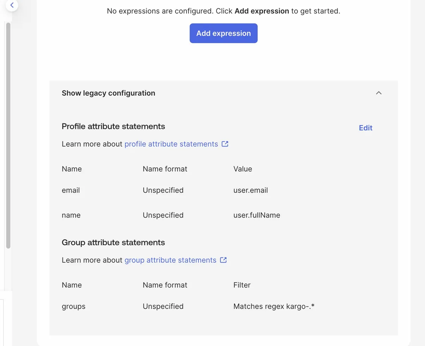Select the 'name' attribute name cell
This screenshot has width=425, height=346.
71,215
